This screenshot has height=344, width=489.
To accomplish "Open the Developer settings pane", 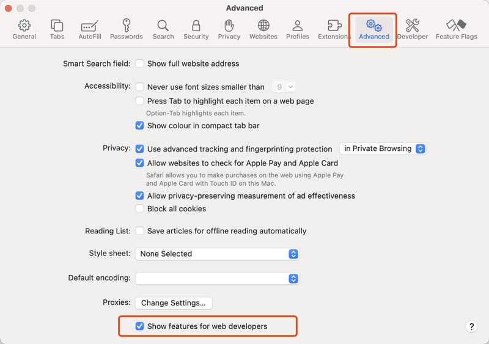I will (x=412, y=30).
